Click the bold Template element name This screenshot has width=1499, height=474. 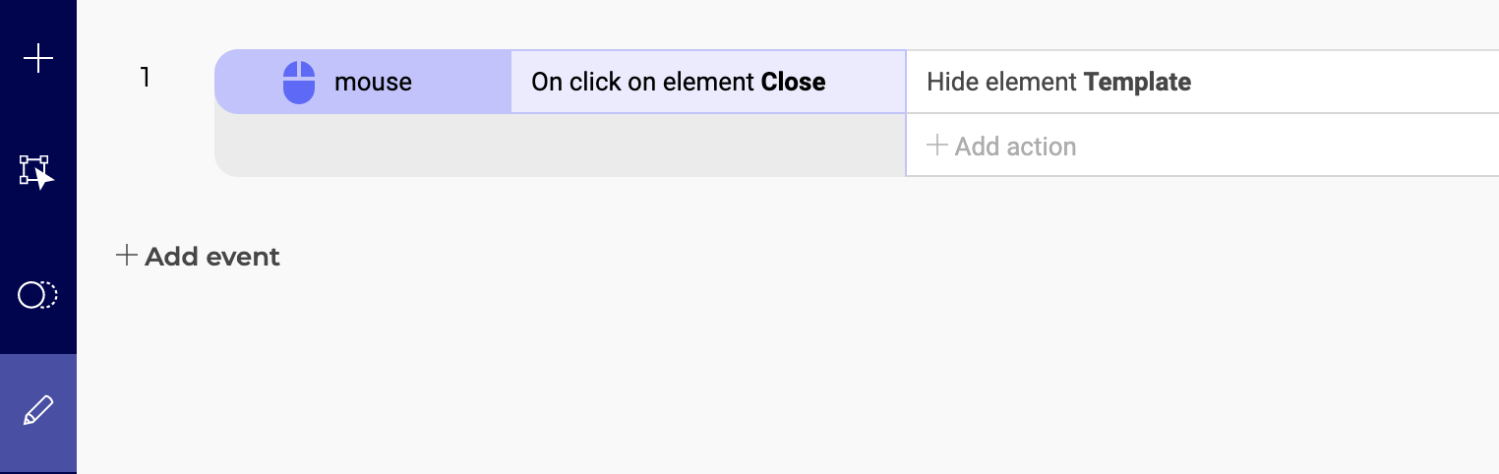[x=1137, y=82]
